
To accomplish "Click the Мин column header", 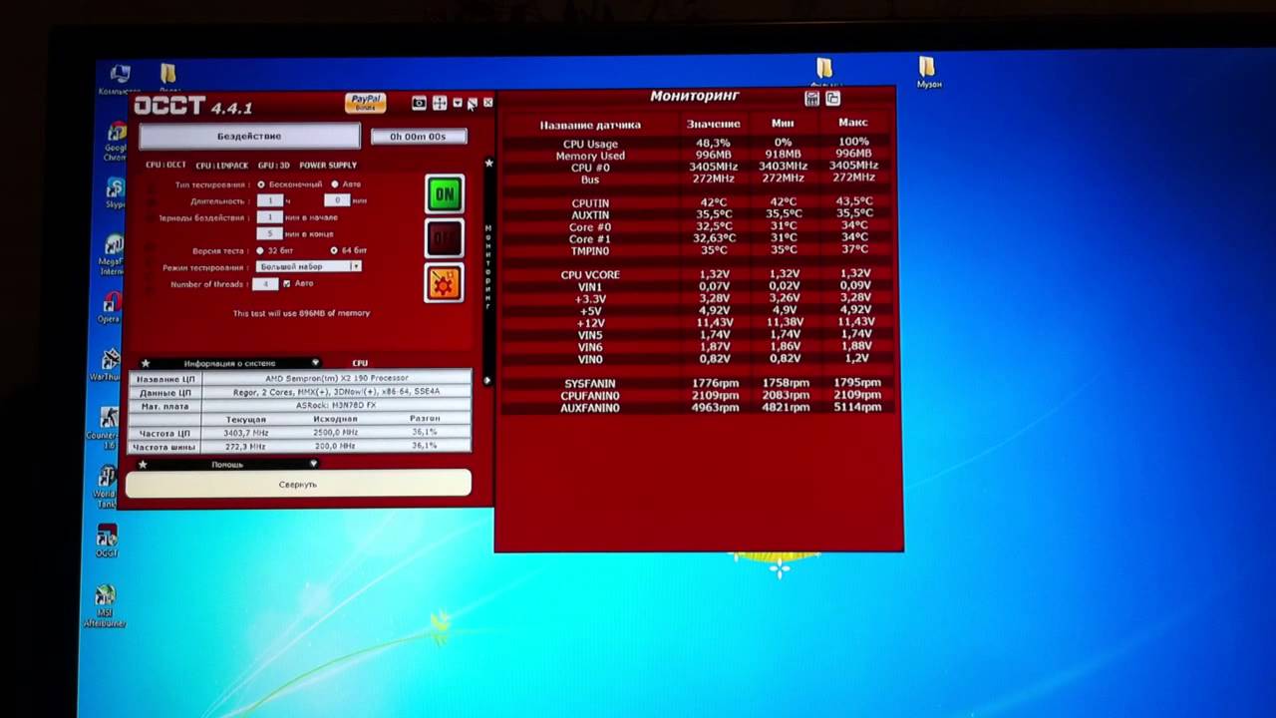I will coord(783,123).
